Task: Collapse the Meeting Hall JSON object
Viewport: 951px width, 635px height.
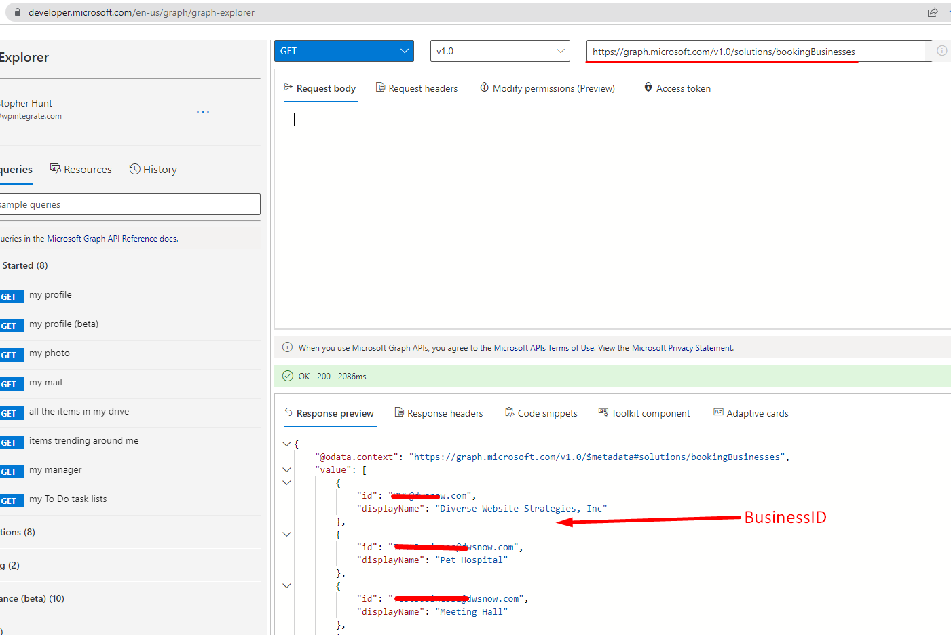Action: click(x=286, y=585)
